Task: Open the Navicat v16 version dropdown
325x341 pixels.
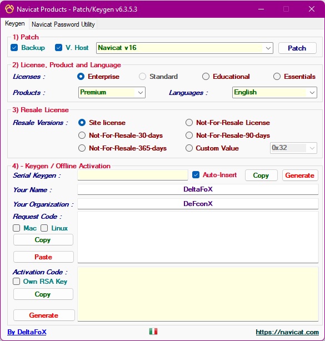Action: click(184, 48)
